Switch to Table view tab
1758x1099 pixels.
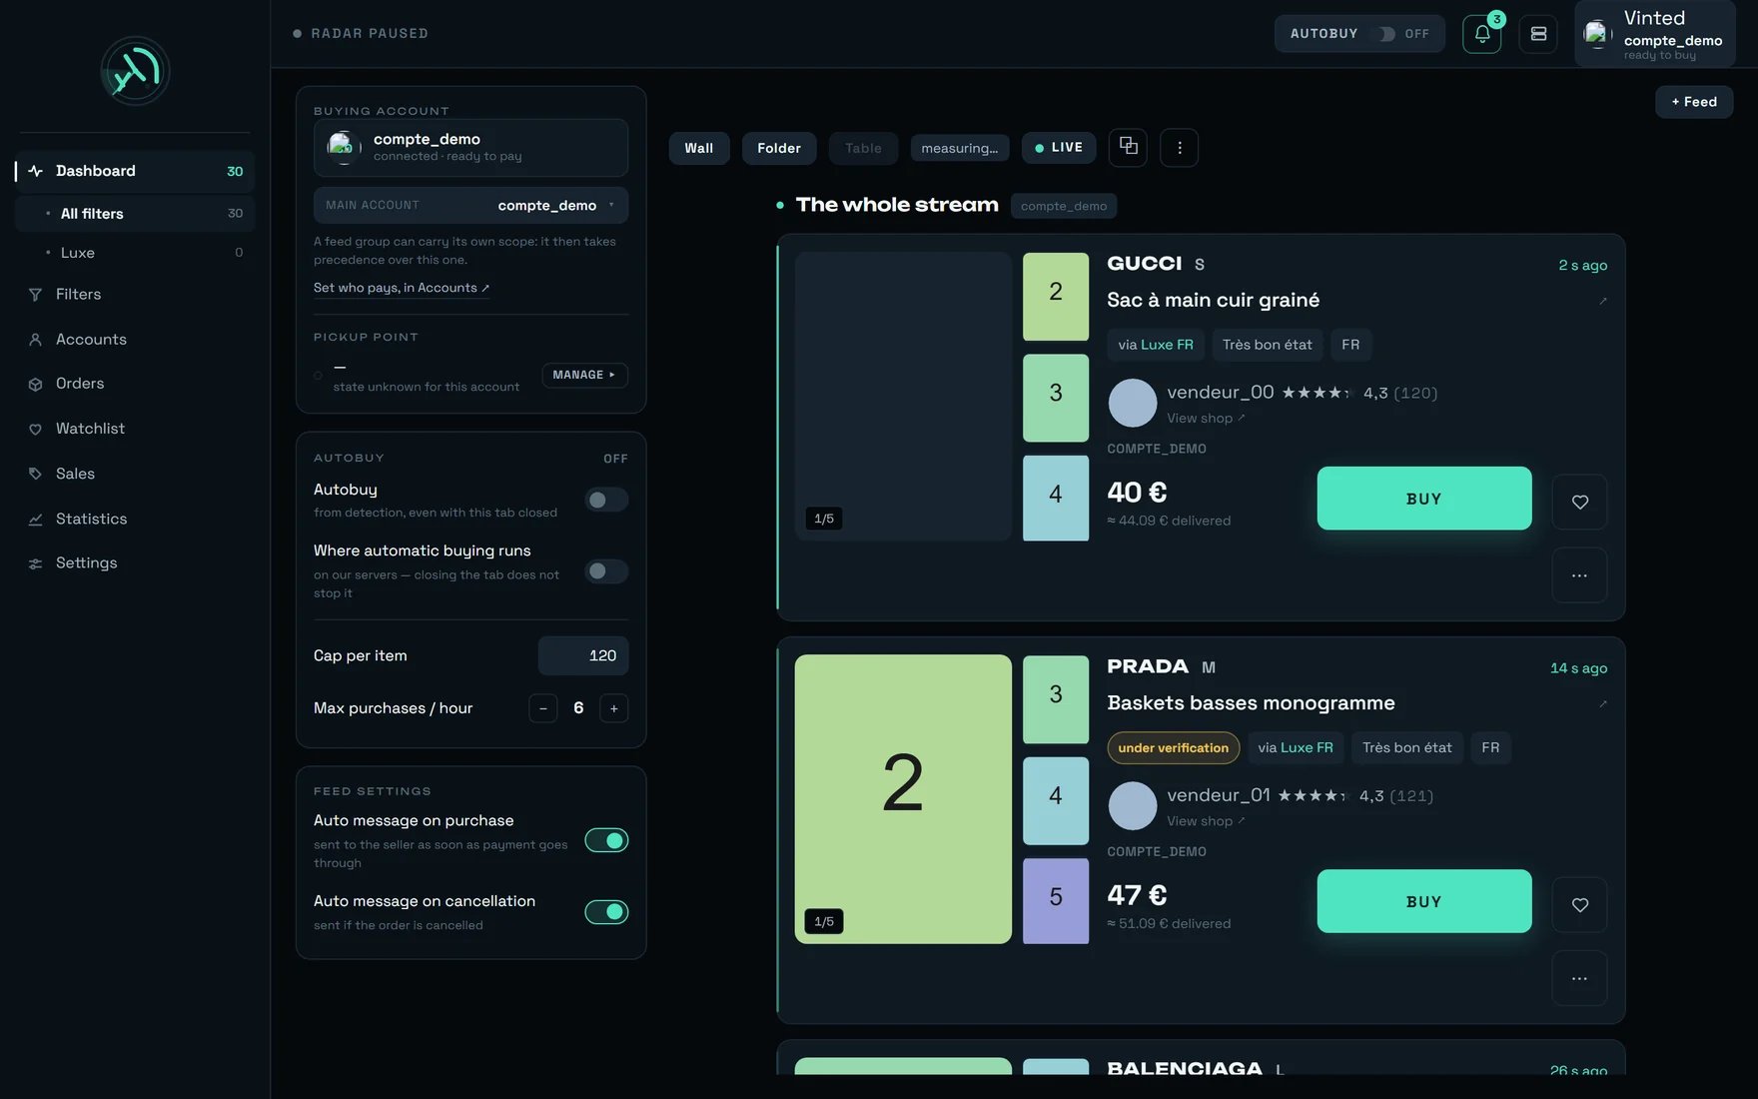tap(863, 148)
